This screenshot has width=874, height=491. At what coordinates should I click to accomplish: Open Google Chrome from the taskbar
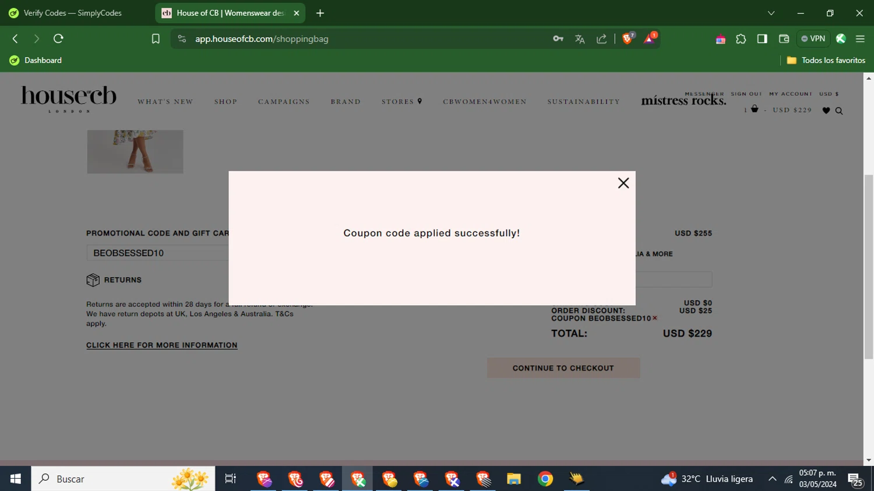click(x=545, y=479)
